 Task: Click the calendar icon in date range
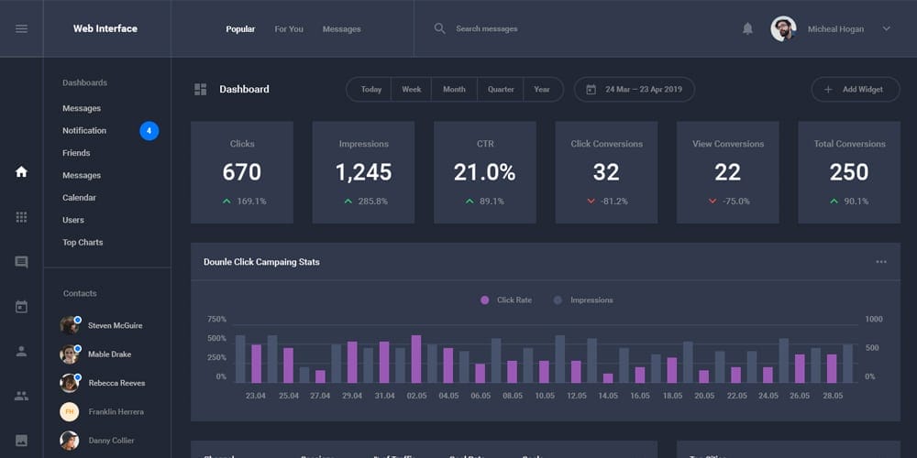click(591, 90)
